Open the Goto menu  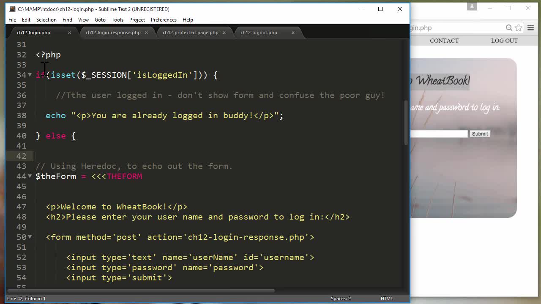point(100,20)
